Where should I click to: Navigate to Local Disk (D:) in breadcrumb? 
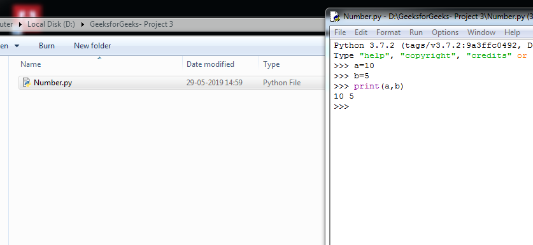click(51, 24)
